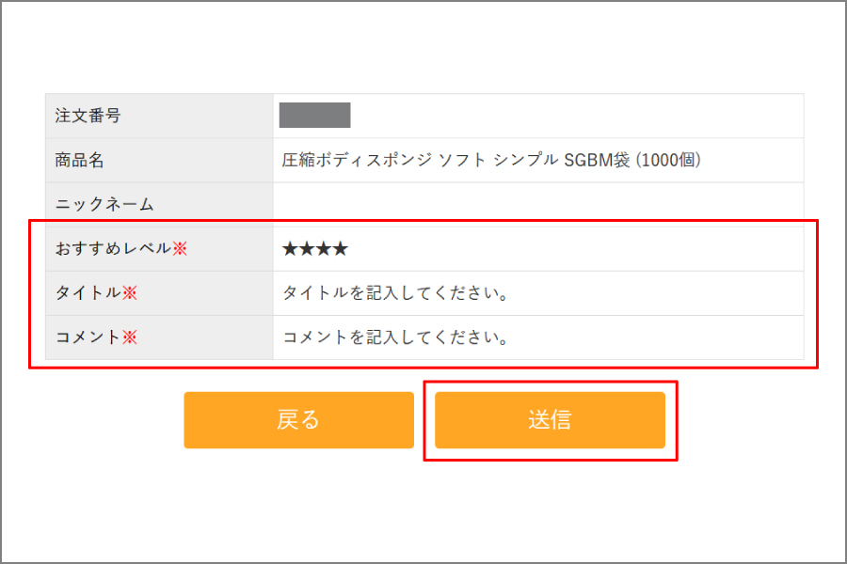
Task: Select the fourth star of おすすめレベル
Action: (x=340, y=249)
